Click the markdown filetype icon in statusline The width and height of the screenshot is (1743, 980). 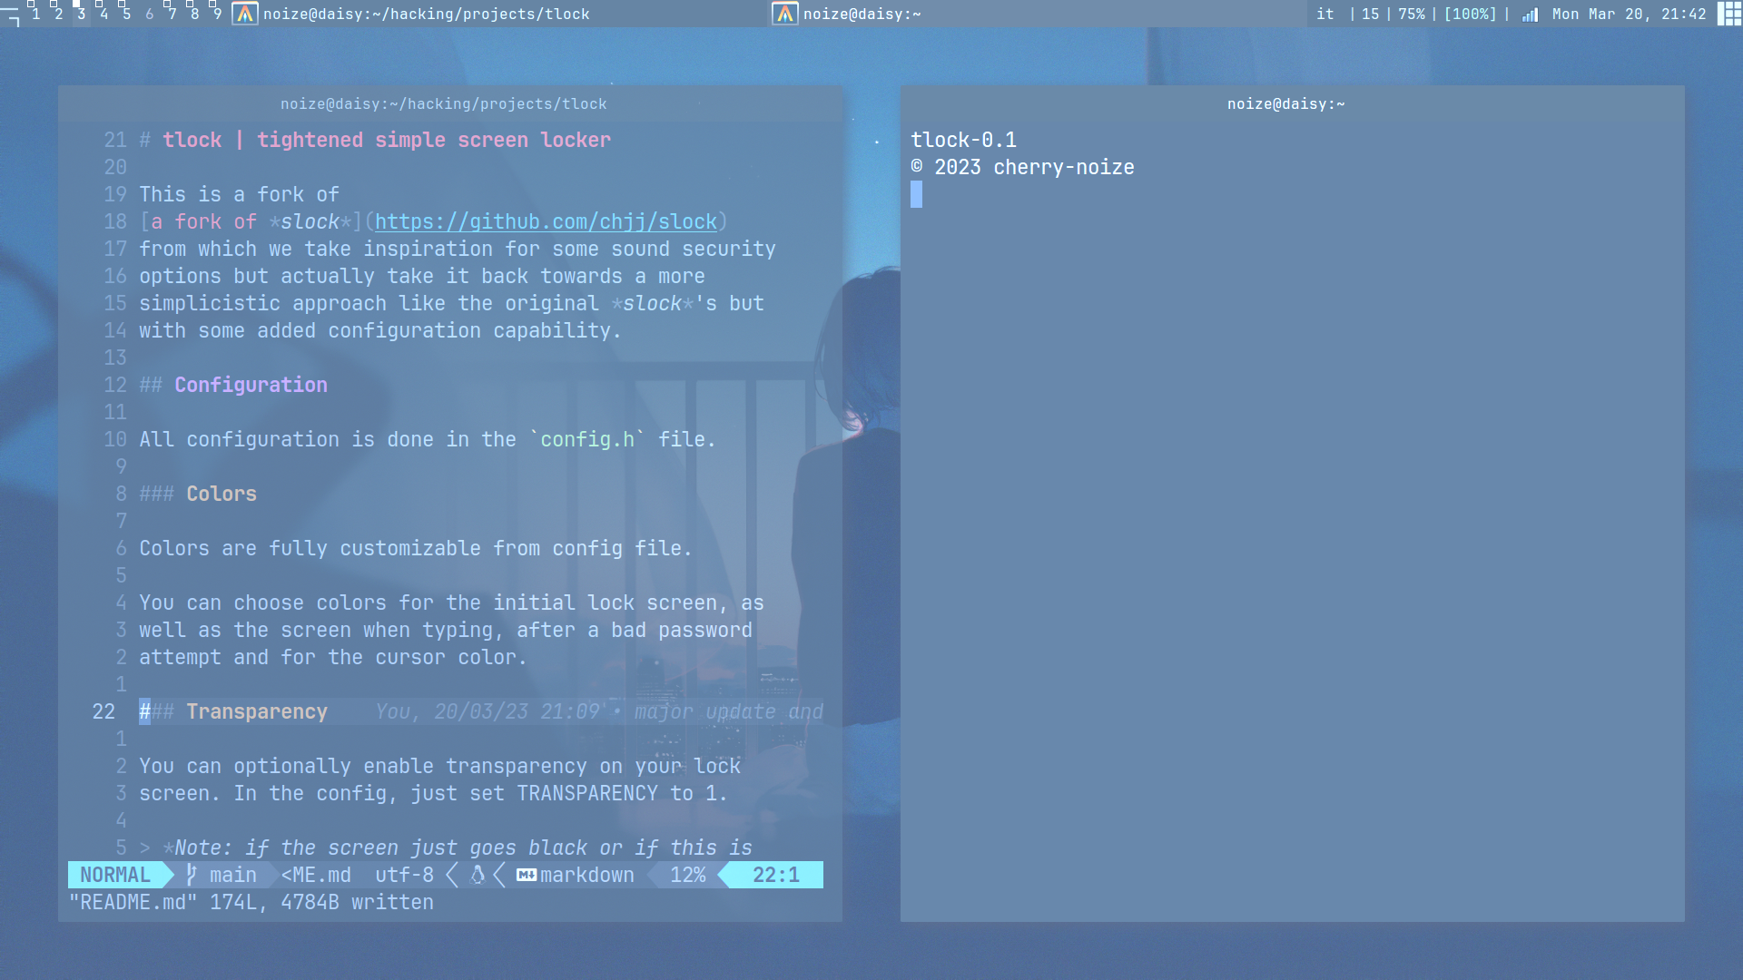[527, 875]
